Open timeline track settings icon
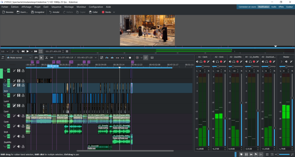Image resolution: width=295 pixels, height=157 pixels. coord(3,58)
